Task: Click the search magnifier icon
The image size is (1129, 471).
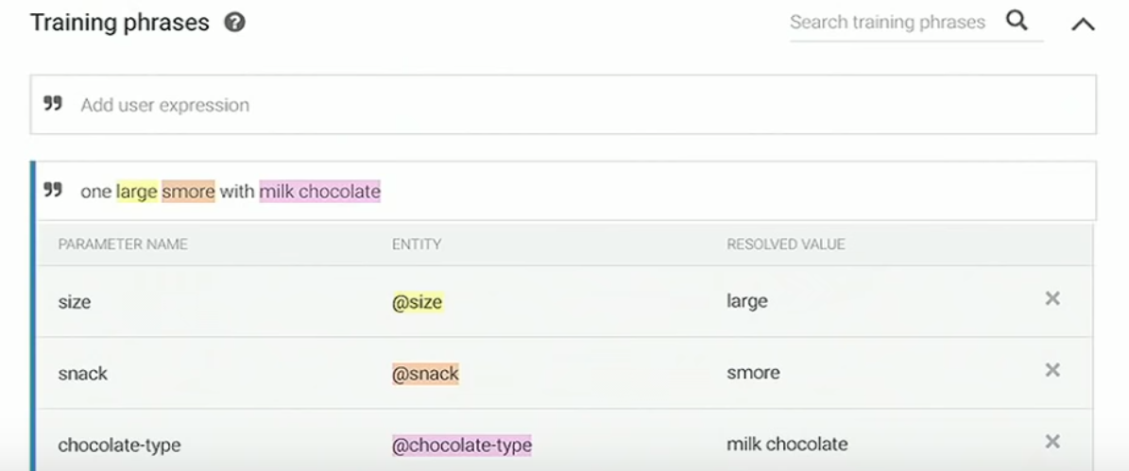Action: pos(1016,21)
